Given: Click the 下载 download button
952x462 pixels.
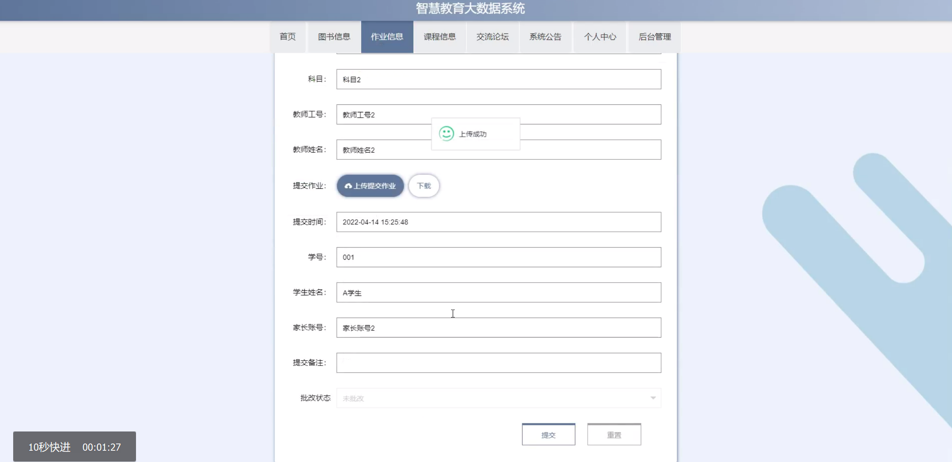Looking at the screenshot, I should [x=424, y=186].
